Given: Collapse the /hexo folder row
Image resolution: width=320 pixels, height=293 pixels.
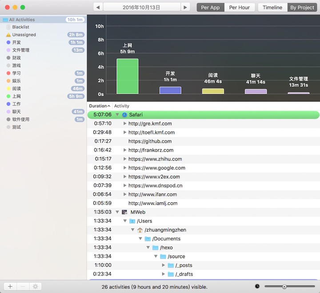Looking at the screenshot, I should (148, 248).
